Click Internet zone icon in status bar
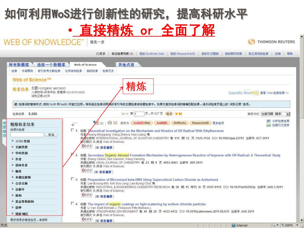The width and height of the screenshot is (304, 228). click(234, 225)
